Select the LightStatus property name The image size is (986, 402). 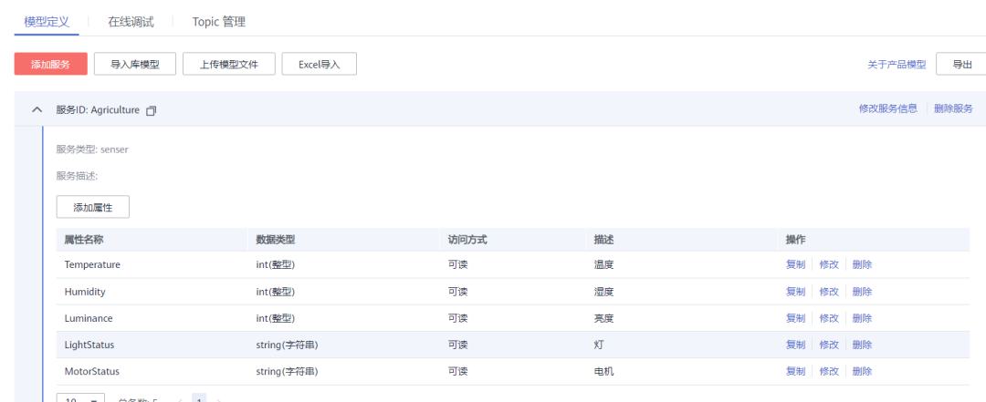tap(89, 345)
